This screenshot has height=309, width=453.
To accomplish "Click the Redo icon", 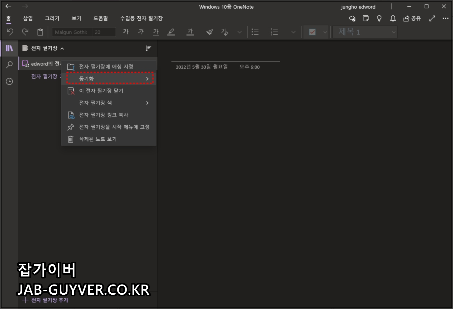I will (25, 32).
